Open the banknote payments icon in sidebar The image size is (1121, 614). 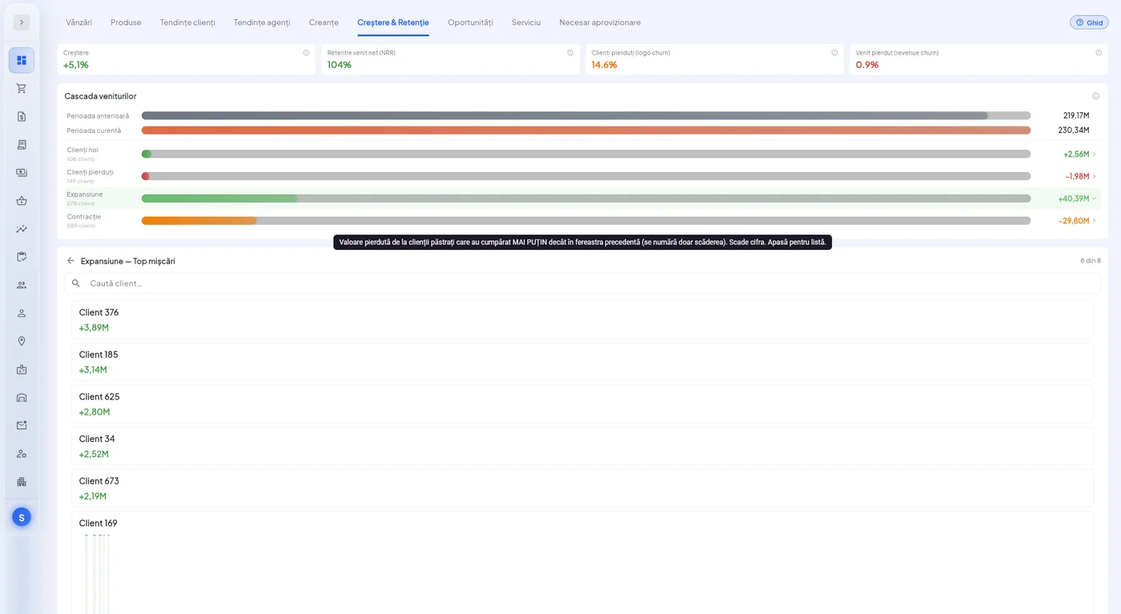22,172
